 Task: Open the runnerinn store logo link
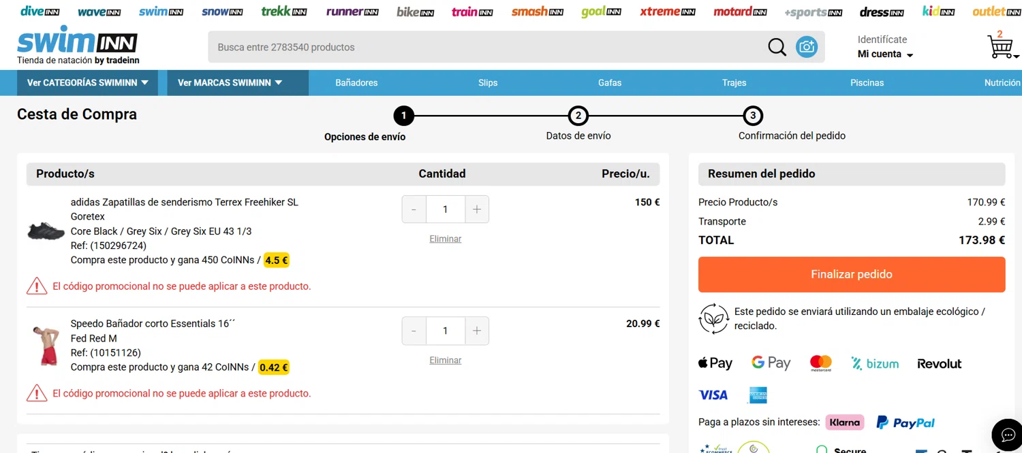pyautogui.click(x=352, y=12)
